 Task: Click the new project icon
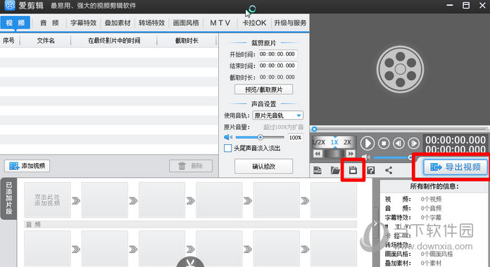click(x=318, y=170)
